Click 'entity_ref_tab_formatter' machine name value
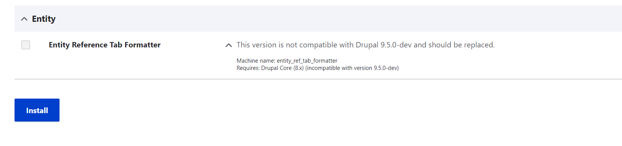The height and width of the screenshot is (146, 622). coord(307,61)
